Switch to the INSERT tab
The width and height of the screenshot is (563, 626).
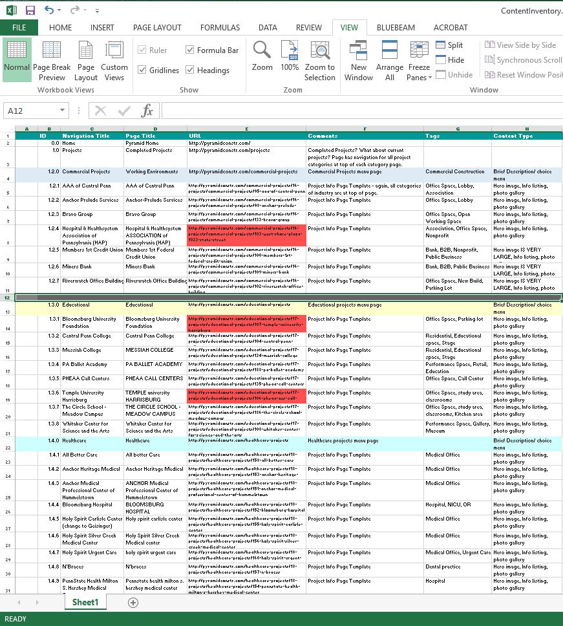pos(102,28)
